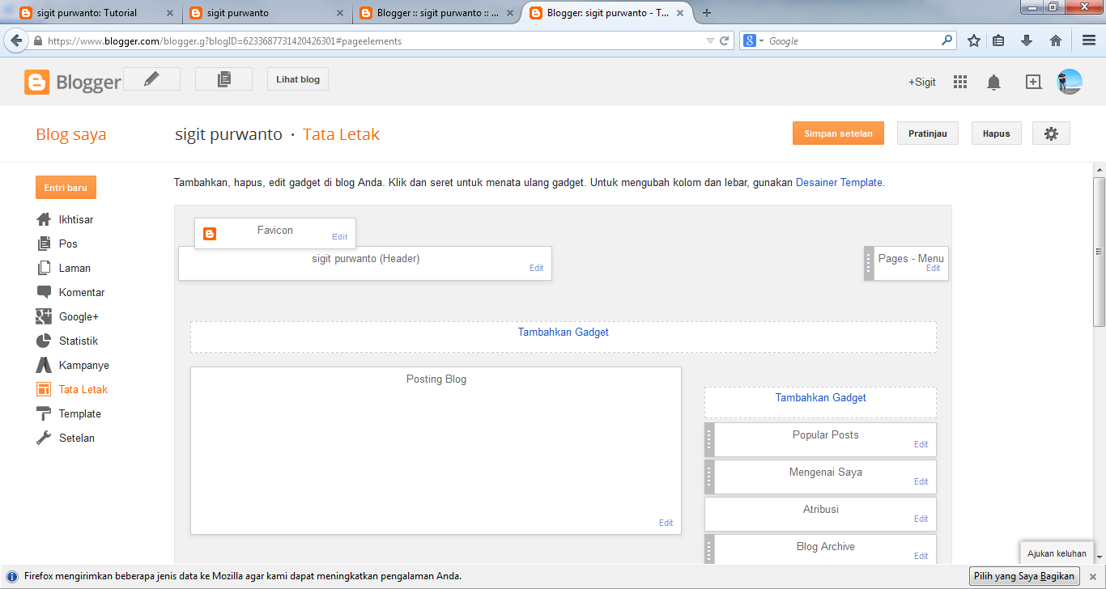Open post list documents icon
The image size is (1106, 589).
tap(224, 78)
